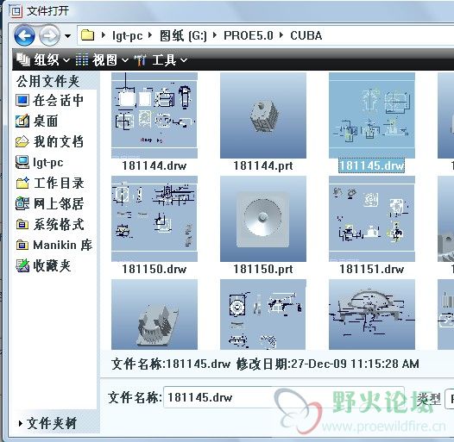454x442 pixels.
Task: Click the 文件名称 input field
Action: click(284, 397)
